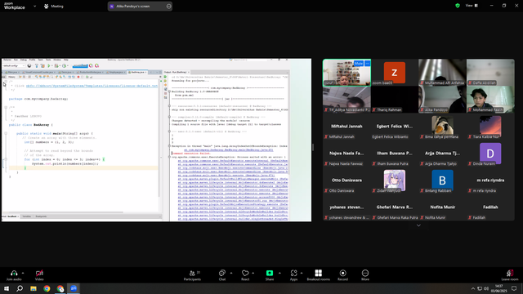
Task: Click Miftahul Jannah's participant tile
Action: (346, 127)
